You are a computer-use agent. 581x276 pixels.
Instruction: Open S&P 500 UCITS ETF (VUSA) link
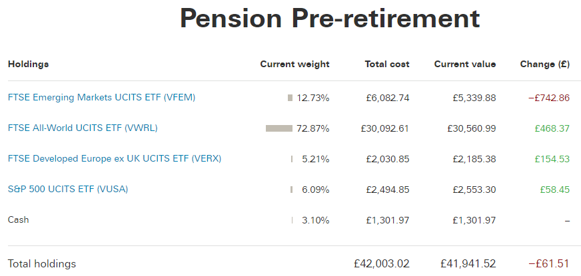(68, 190)
